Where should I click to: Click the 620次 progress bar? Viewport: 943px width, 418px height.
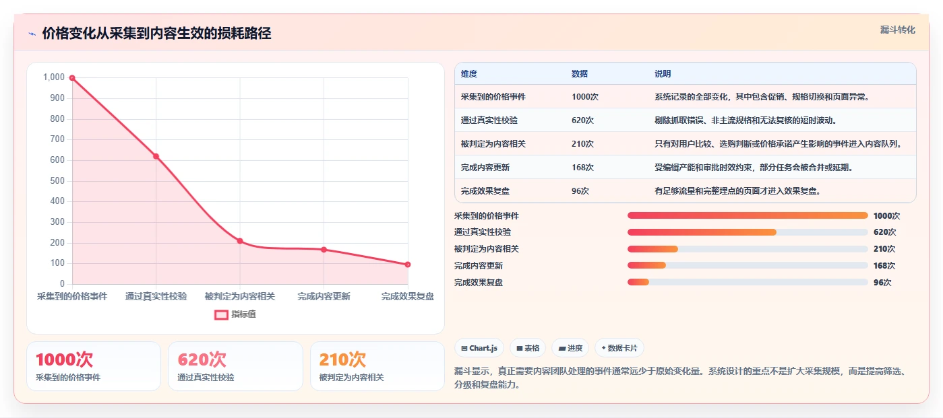(748, 232)
